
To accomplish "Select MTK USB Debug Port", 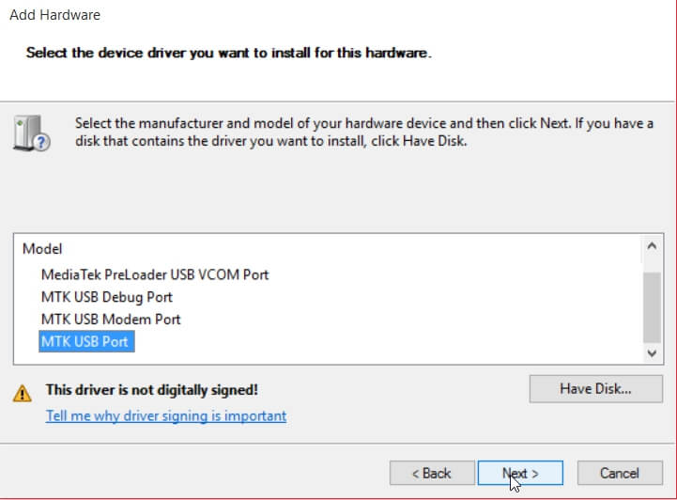I will click(107, 297).
